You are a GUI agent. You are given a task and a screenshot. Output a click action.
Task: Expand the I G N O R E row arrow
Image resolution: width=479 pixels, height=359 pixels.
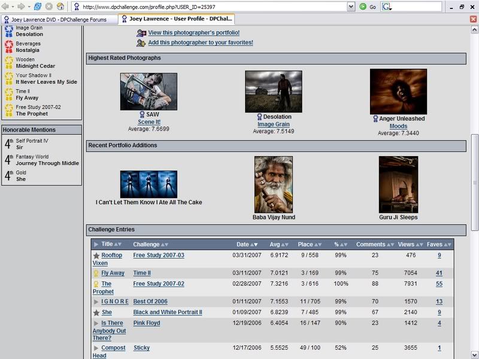[x=96, y=302]
